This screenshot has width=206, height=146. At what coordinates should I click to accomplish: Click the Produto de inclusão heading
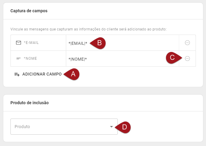pyautogui.click(x=30, y=103)
